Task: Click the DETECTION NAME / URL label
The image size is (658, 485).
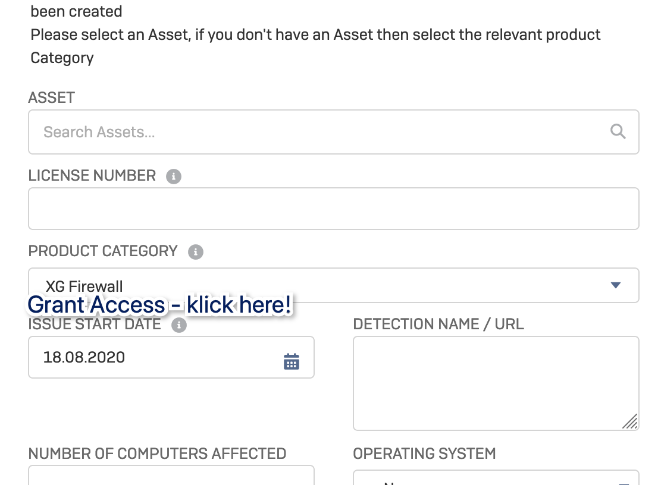Action: (438, 324)
